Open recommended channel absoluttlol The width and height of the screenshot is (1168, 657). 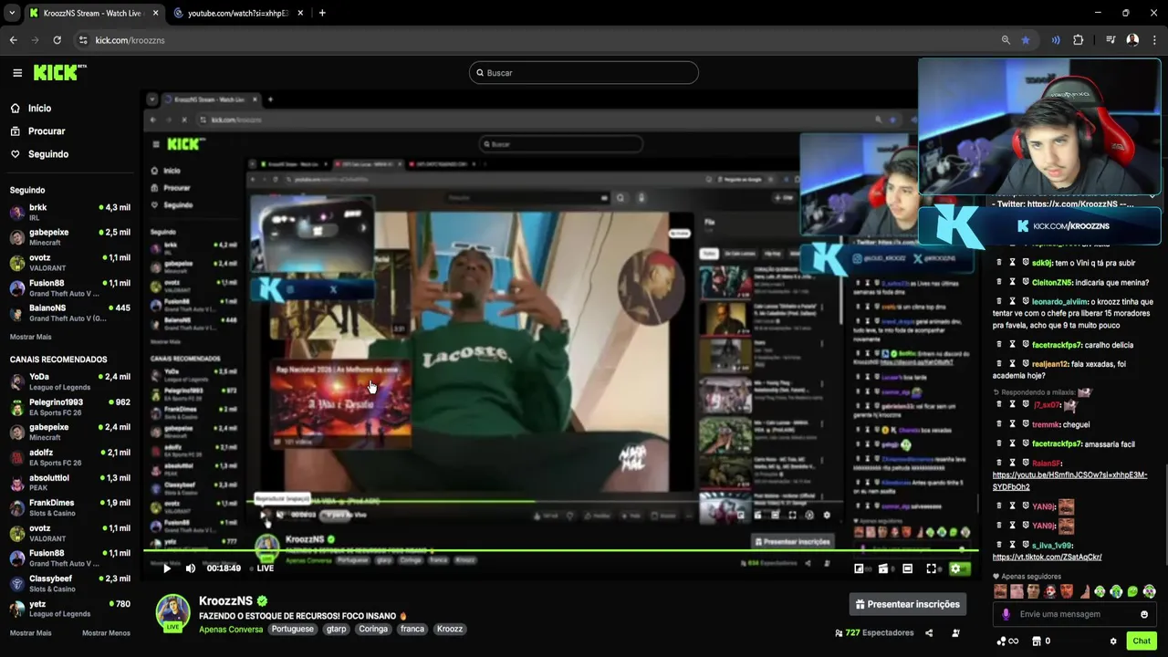pyautogui.click(x=69, y=483)
